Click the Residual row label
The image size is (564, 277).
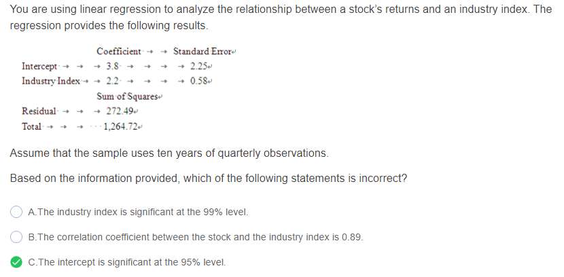pos(39,111)
